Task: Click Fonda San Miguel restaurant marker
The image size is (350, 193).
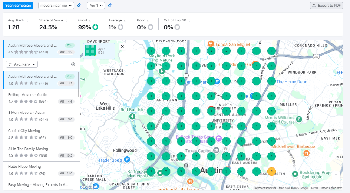Action: [x=211, y=44]
